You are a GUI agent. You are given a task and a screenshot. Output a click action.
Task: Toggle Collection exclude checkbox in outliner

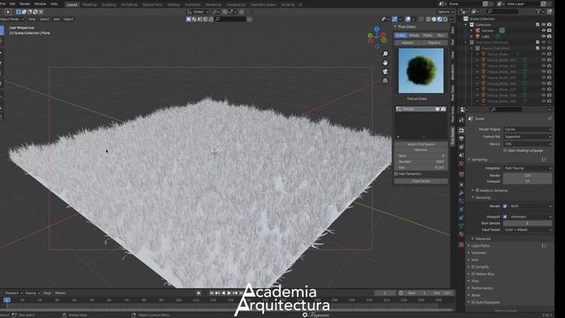point(538,25)
